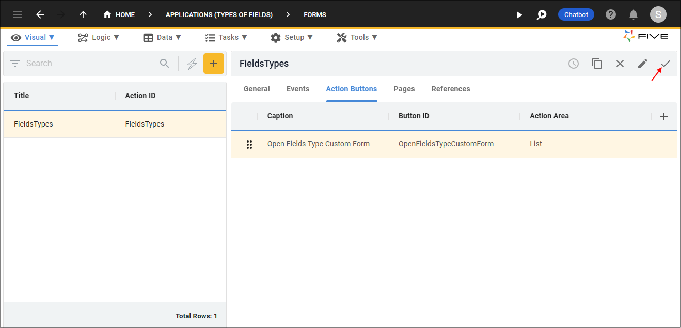Cancel editing with the X icon

[x=620, y=64]
